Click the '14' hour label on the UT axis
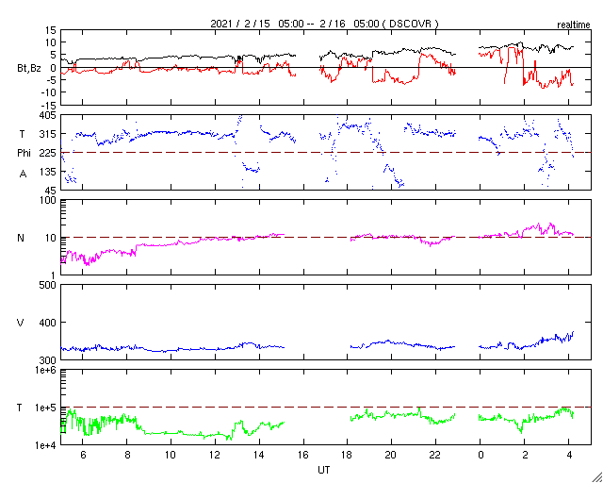This screenshot has height=483, width=603. [x=260, y=455]
